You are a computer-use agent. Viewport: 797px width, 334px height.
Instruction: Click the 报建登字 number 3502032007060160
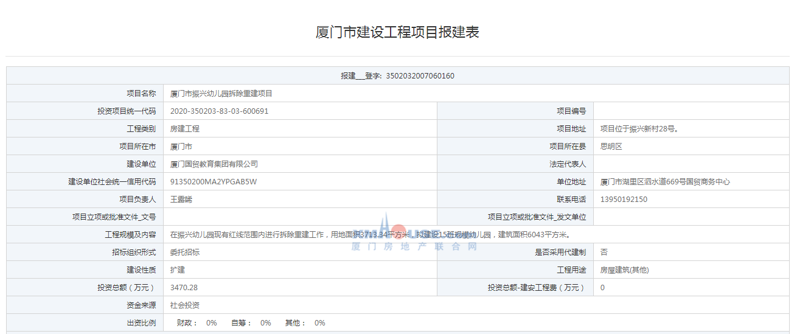click(x=420, y=76)
